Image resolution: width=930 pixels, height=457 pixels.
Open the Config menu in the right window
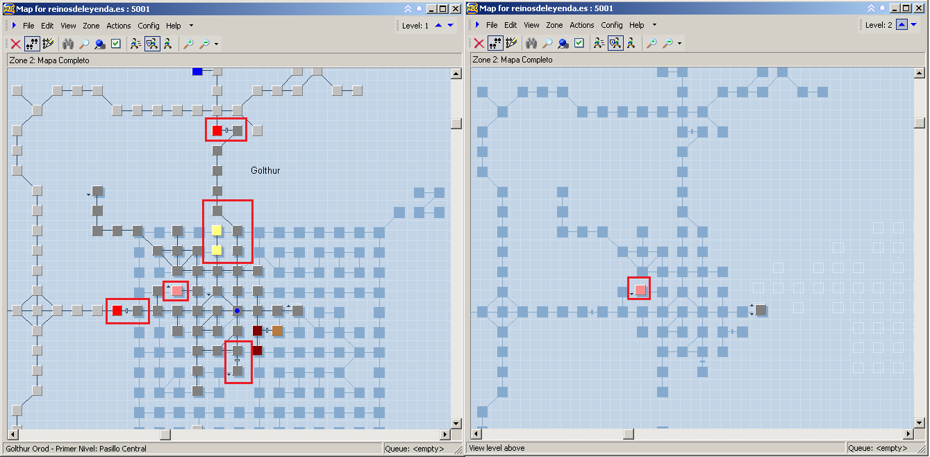point(612,26)
